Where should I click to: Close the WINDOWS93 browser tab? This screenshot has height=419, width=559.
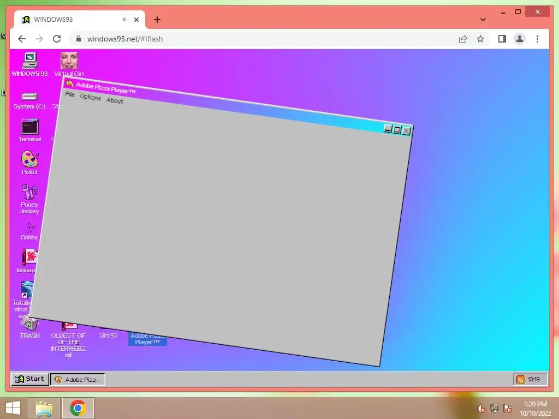point(136,20)
